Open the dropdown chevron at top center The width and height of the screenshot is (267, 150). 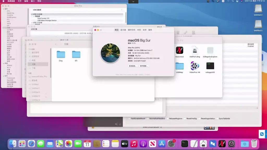[133, 2]
